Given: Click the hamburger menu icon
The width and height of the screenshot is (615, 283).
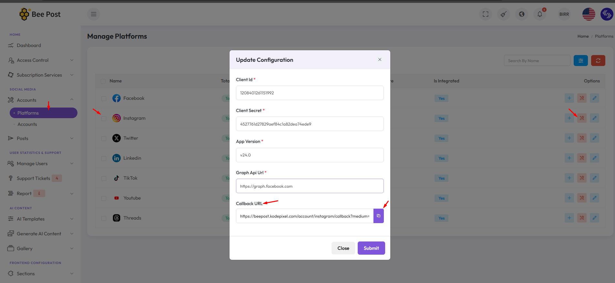Looking at the screenshot, I should coord(94,14).
